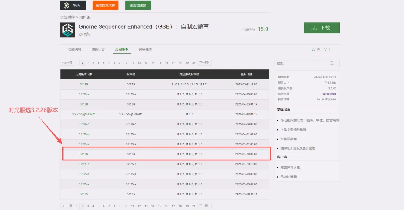Click date cell 2025-03-30 07:00

[x=246, y=154]
